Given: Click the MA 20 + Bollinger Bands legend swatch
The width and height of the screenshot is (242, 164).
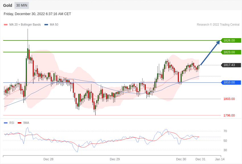Looking at the screenshot, I should click(x=6, y=25).
